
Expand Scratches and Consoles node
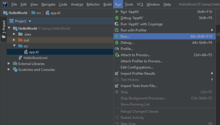(x=9, y=70)
